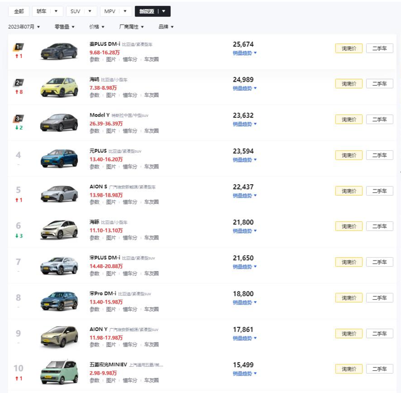The image size is (401, 393).
Task: Expand 销量趋势 for 海鸥
Action: [x=244, y=88]
